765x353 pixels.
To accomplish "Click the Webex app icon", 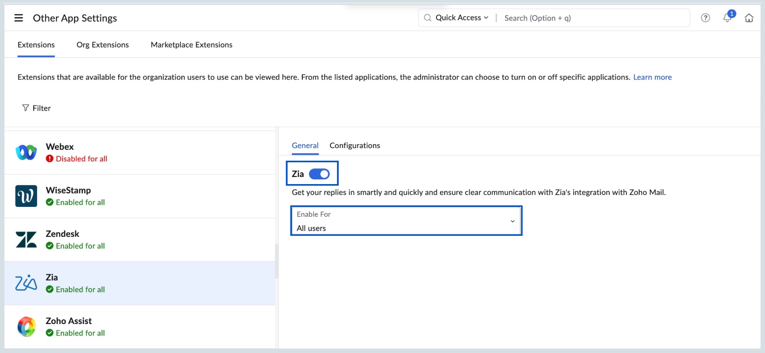I will pos(26,152).
